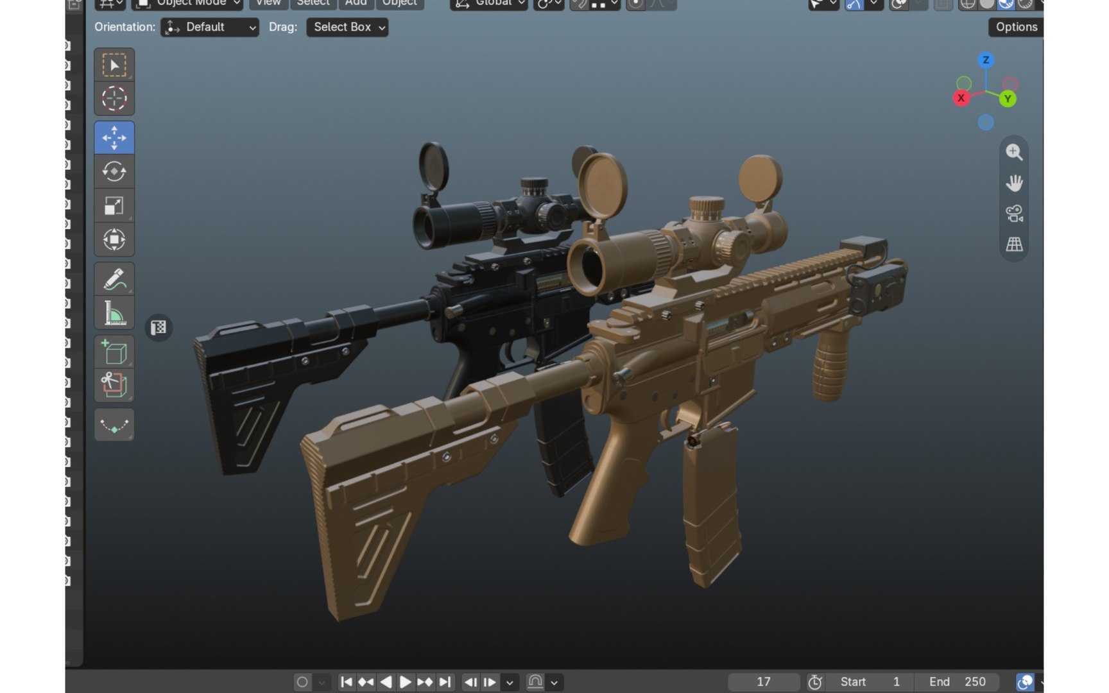Click the End frame field 250

(x=958, y=682)
